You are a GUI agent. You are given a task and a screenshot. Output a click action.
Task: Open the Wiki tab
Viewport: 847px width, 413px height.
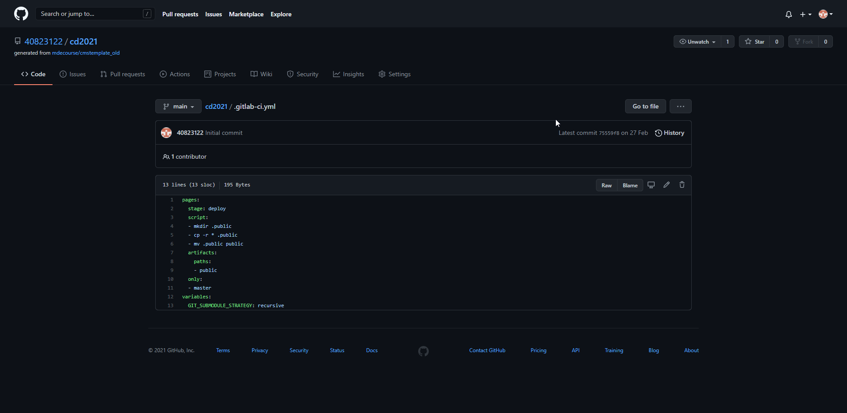262,74
